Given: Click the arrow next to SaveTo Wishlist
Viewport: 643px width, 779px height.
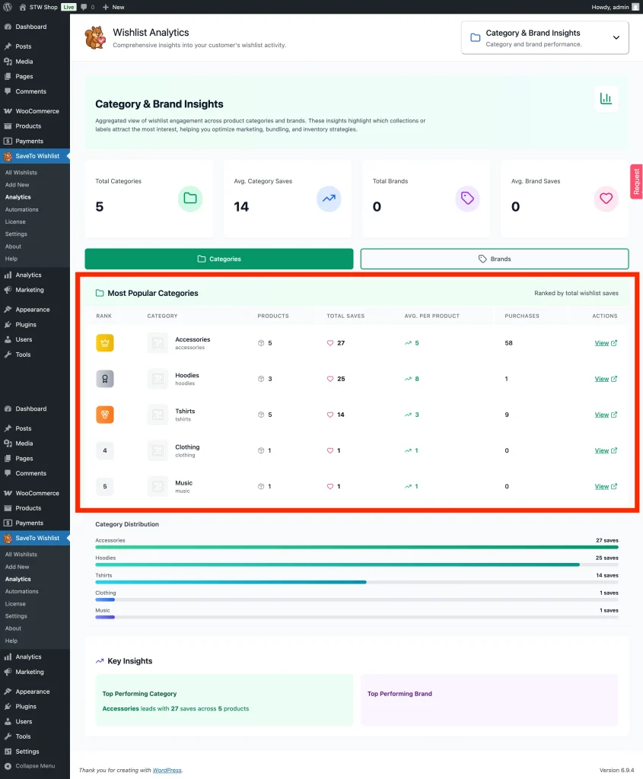Looking at the screenshot, I should tap(68, 156).
